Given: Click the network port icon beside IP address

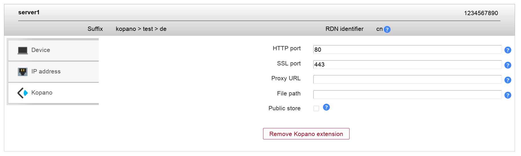Looking at the screenshot, I should (23, 72).
